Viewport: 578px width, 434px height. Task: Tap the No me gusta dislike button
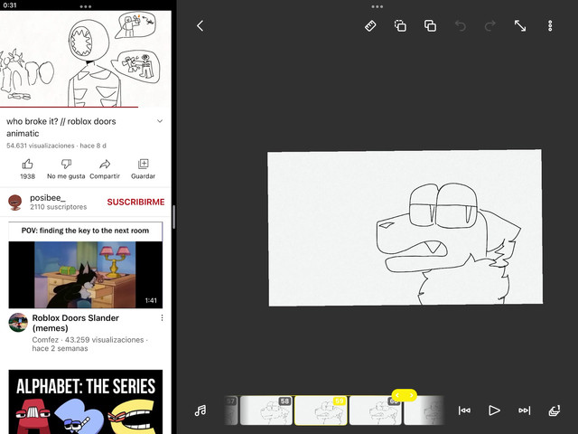coord(66,169)
